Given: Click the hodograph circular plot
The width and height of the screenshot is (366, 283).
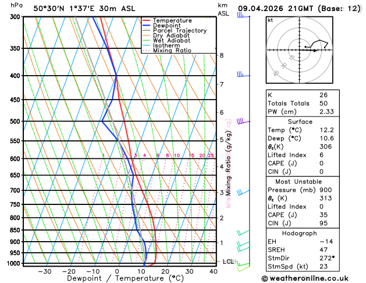Looking at the screenshot, I should [x=299, y=50].
